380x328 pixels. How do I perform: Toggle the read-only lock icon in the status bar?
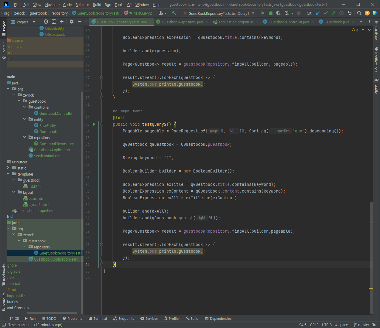(374, 325)
